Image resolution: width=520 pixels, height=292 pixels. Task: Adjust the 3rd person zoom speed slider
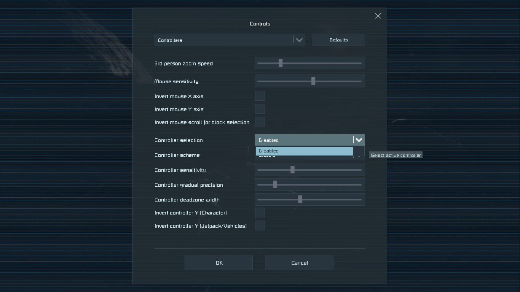[281, 63]
